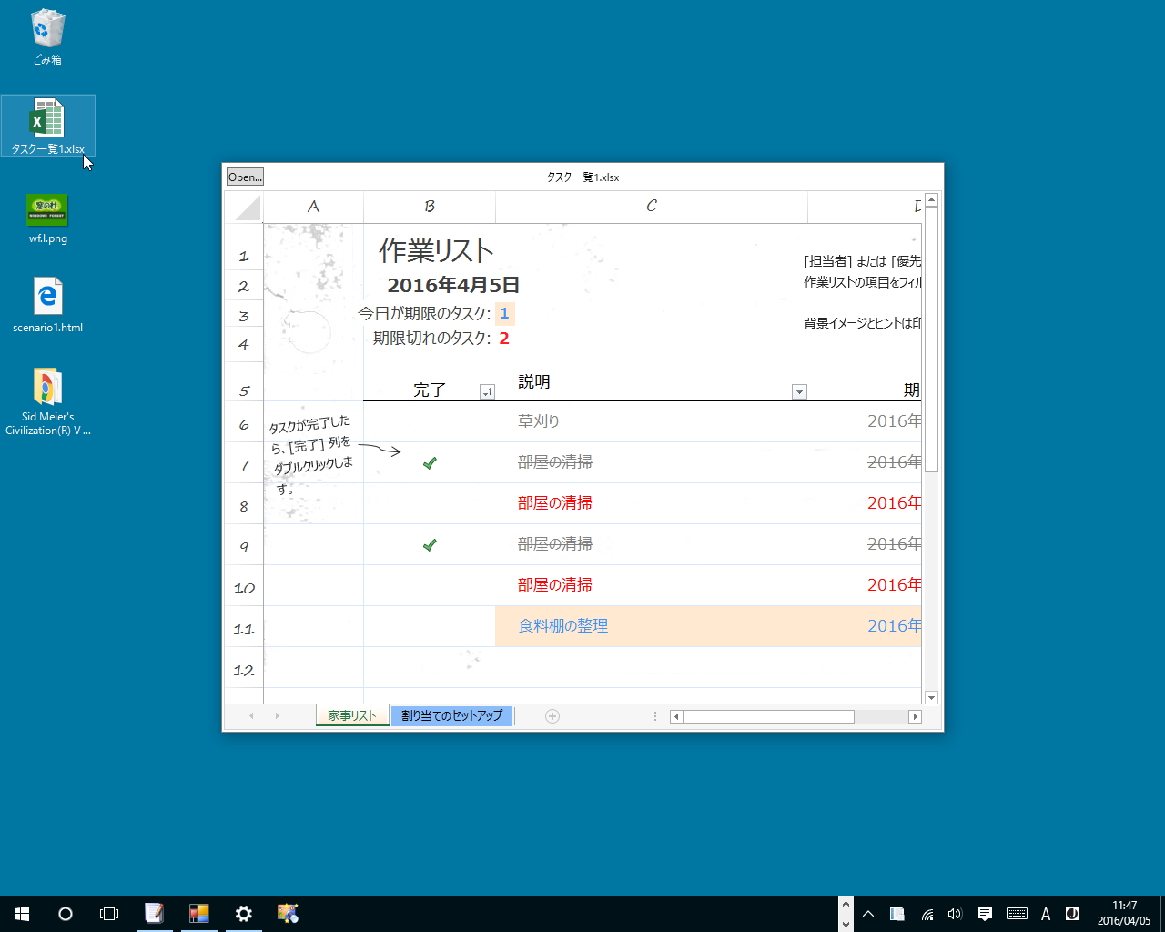Open the filter dropdown on the 完了 column
The width and height of the screenshot is (1165, 932).
tap(487, 391)
